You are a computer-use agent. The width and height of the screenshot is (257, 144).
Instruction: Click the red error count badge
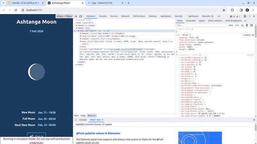point(233,16)
